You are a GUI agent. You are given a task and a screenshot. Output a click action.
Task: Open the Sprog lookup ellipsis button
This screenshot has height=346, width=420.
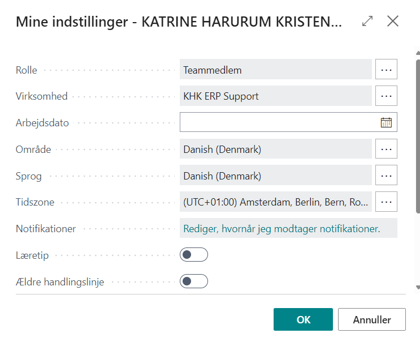[x=386, y=176]
